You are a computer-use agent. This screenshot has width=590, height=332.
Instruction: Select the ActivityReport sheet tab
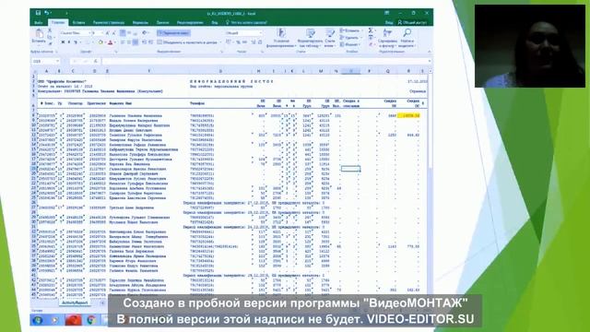tap(75, 302)
